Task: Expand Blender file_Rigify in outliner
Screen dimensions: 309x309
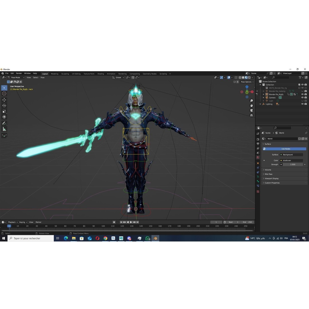Action: [264, 94]
